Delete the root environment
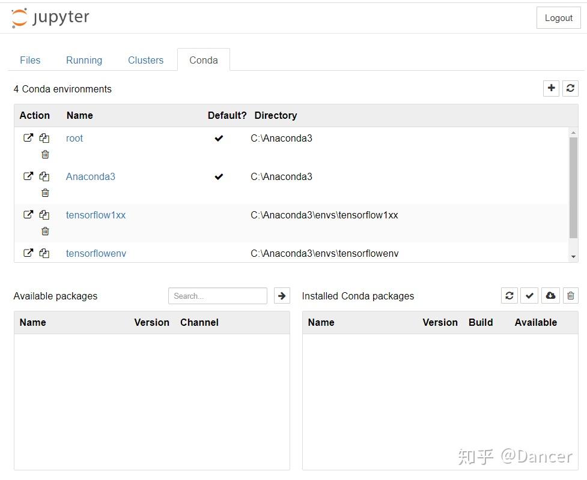Image resolution: width=587 pixels, height=480 pixels. click(x=45, y=154)
